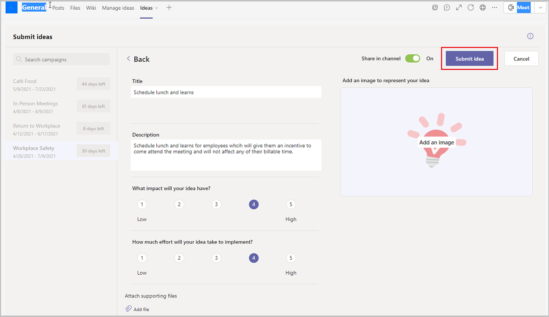Screen dimensions: 549x317
Task: Select effort rating 3
Action: (x=216, y=258)
